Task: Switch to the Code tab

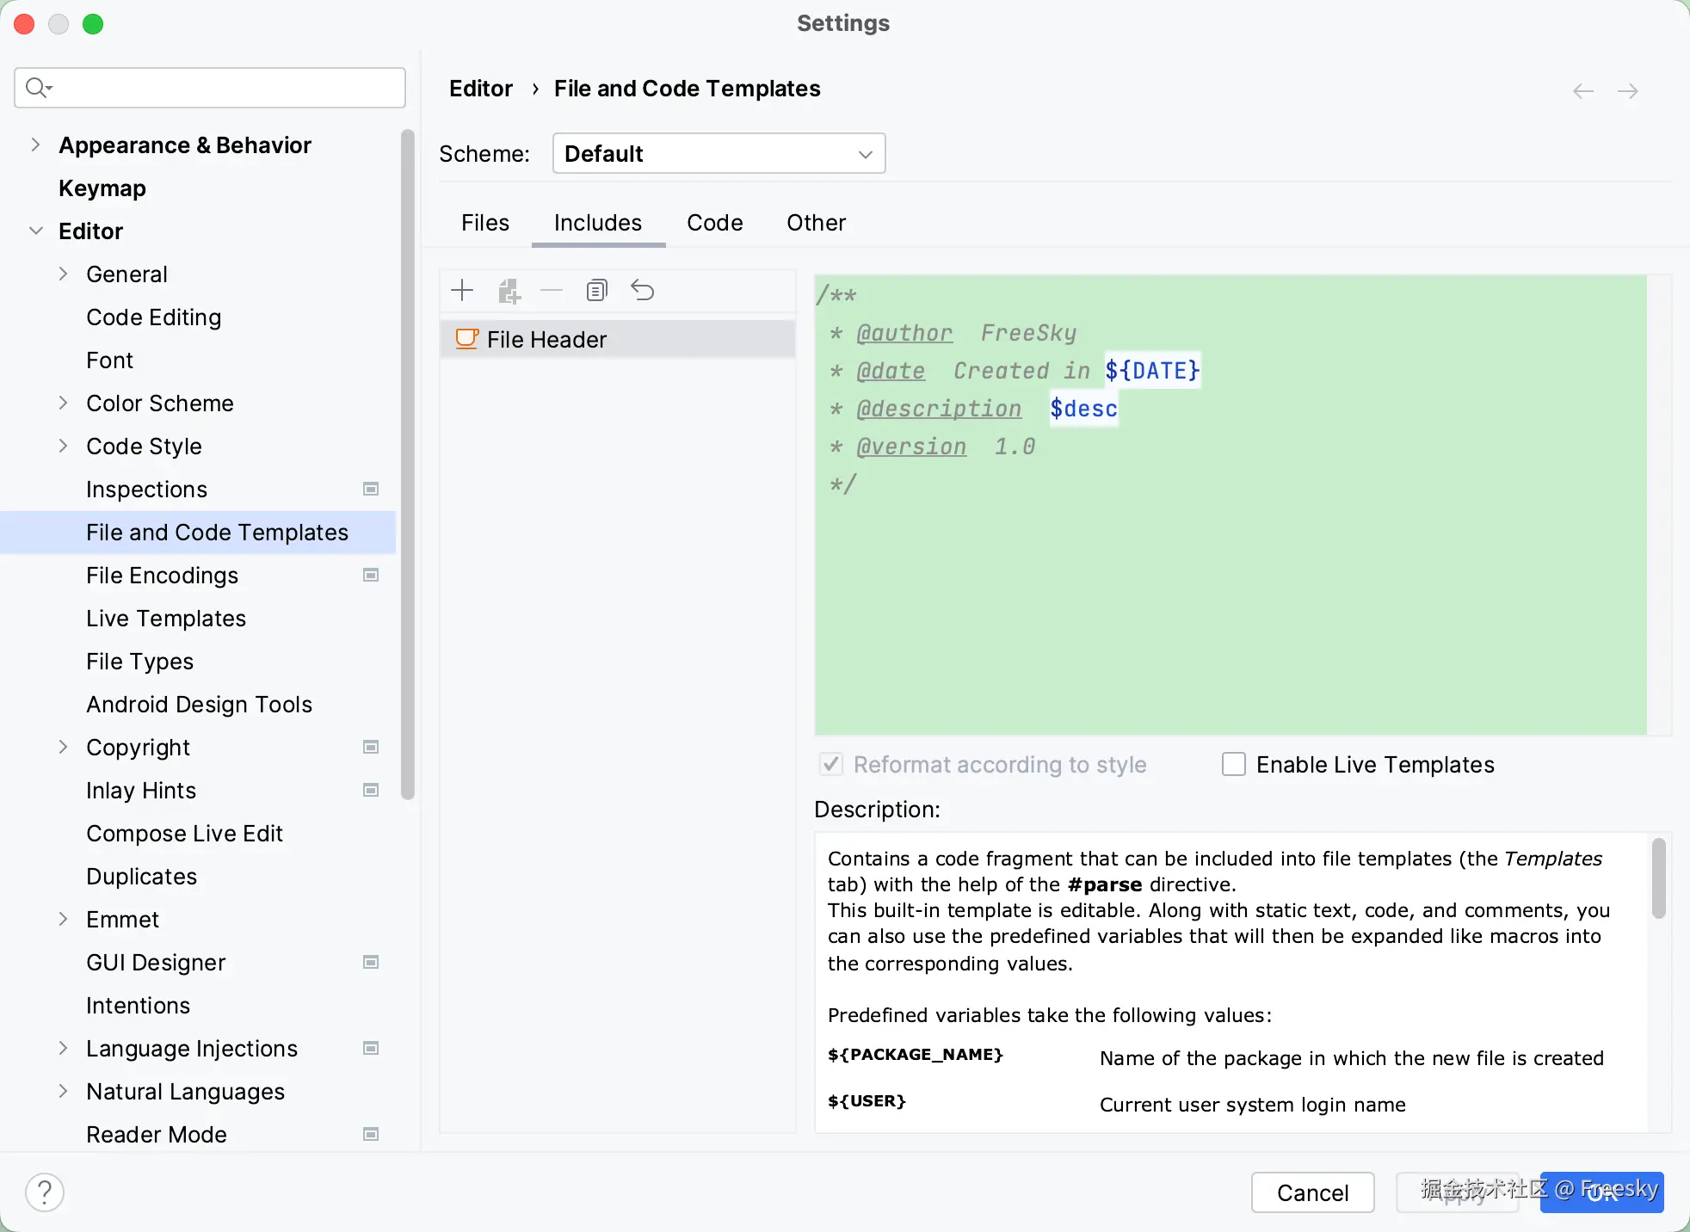Action: (714, 223)
